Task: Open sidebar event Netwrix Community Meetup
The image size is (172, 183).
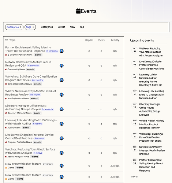Action: (152, 150)
